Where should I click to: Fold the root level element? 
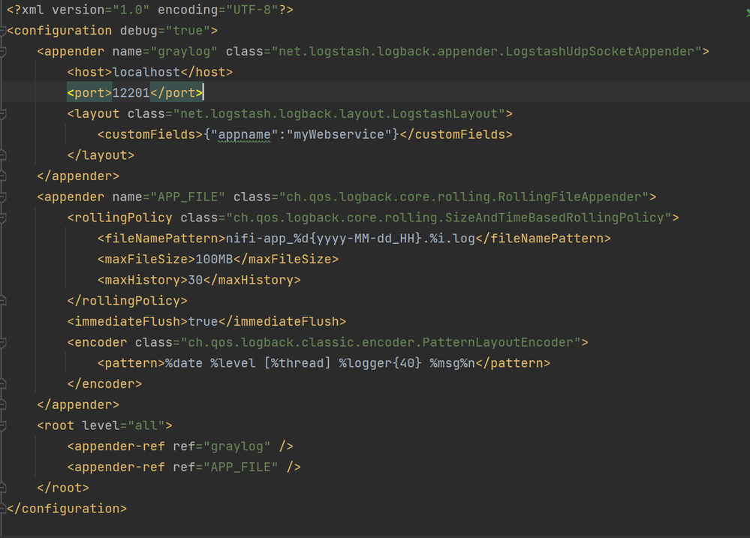pos(2,425)
